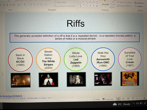The image size is (147, 110).
Task: Open the Align Text dropdown
Action: tap(61, 2)
